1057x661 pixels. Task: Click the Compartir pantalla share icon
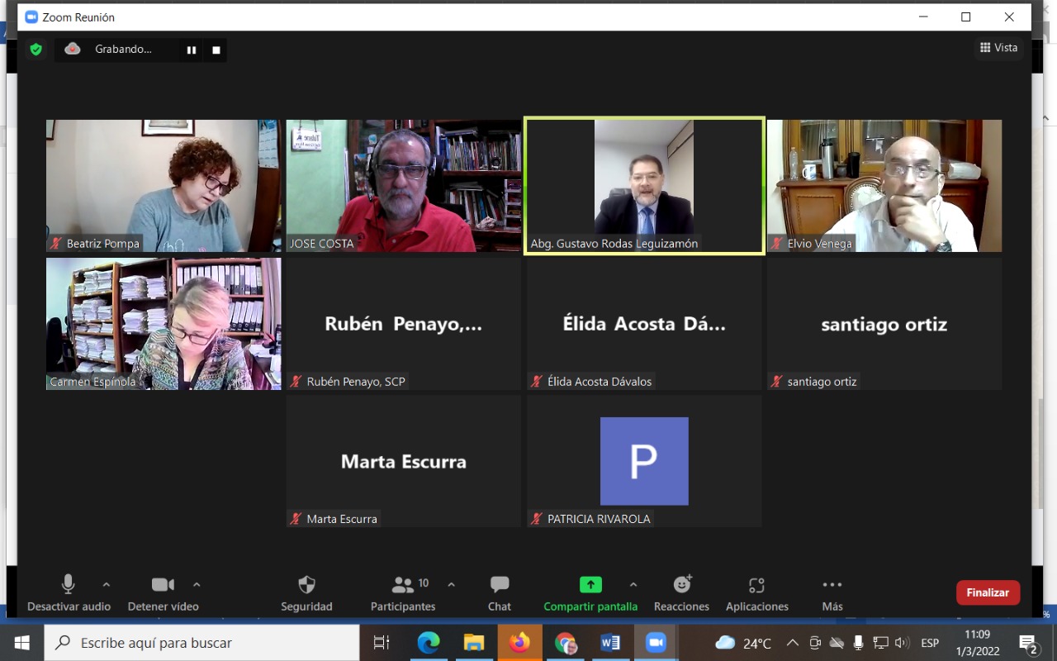[x=590, y=586]
